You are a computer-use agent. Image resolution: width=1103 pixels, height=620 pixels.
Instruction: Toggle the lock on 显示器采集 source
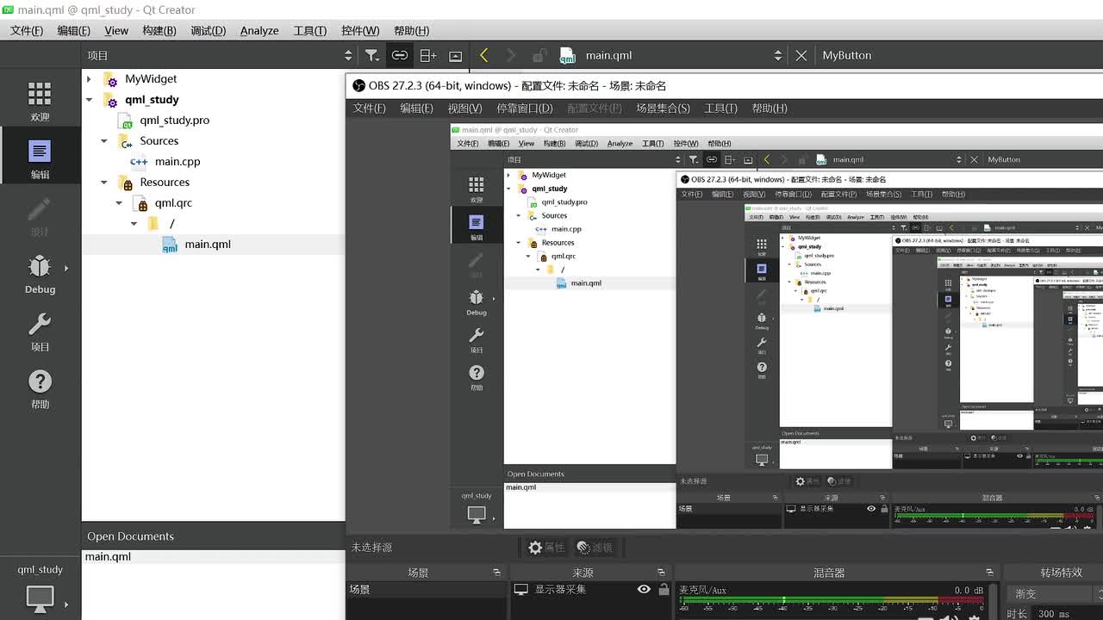(663, 589)
